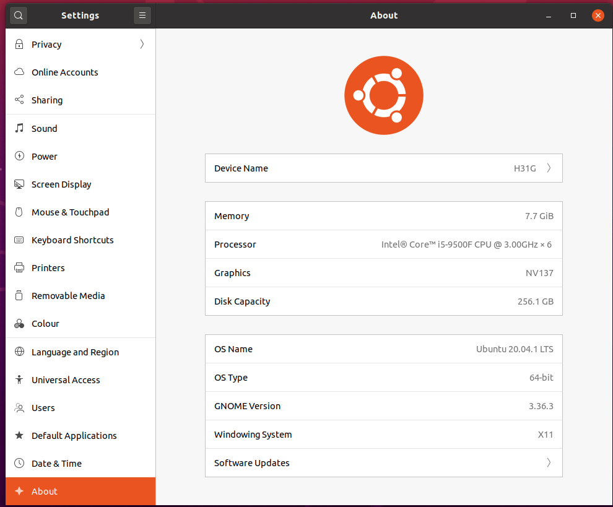This screenshot has height=507, width=613.
Task: Click the Mouse & Touchpad icon
Action: pos(19,212)
